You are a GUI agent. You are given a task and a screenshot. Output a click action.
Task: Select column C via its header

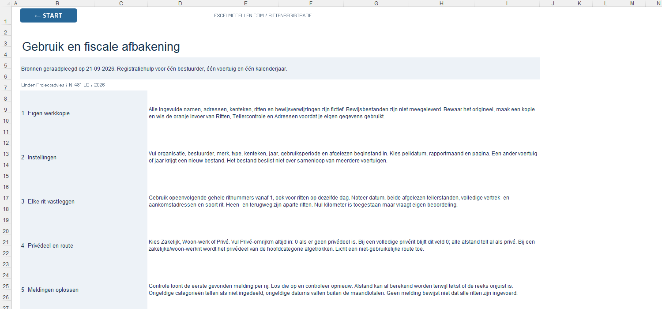click(x=121, y=4)
